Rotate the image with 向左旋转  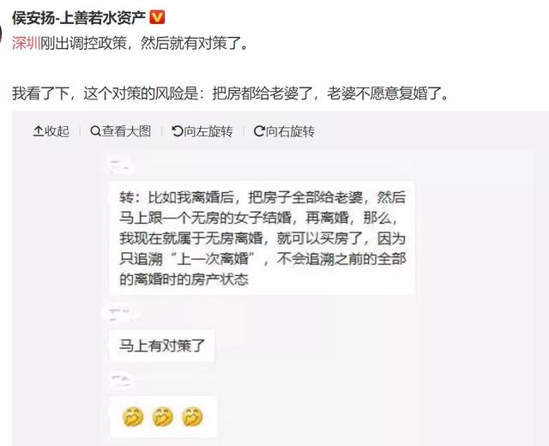202,131
